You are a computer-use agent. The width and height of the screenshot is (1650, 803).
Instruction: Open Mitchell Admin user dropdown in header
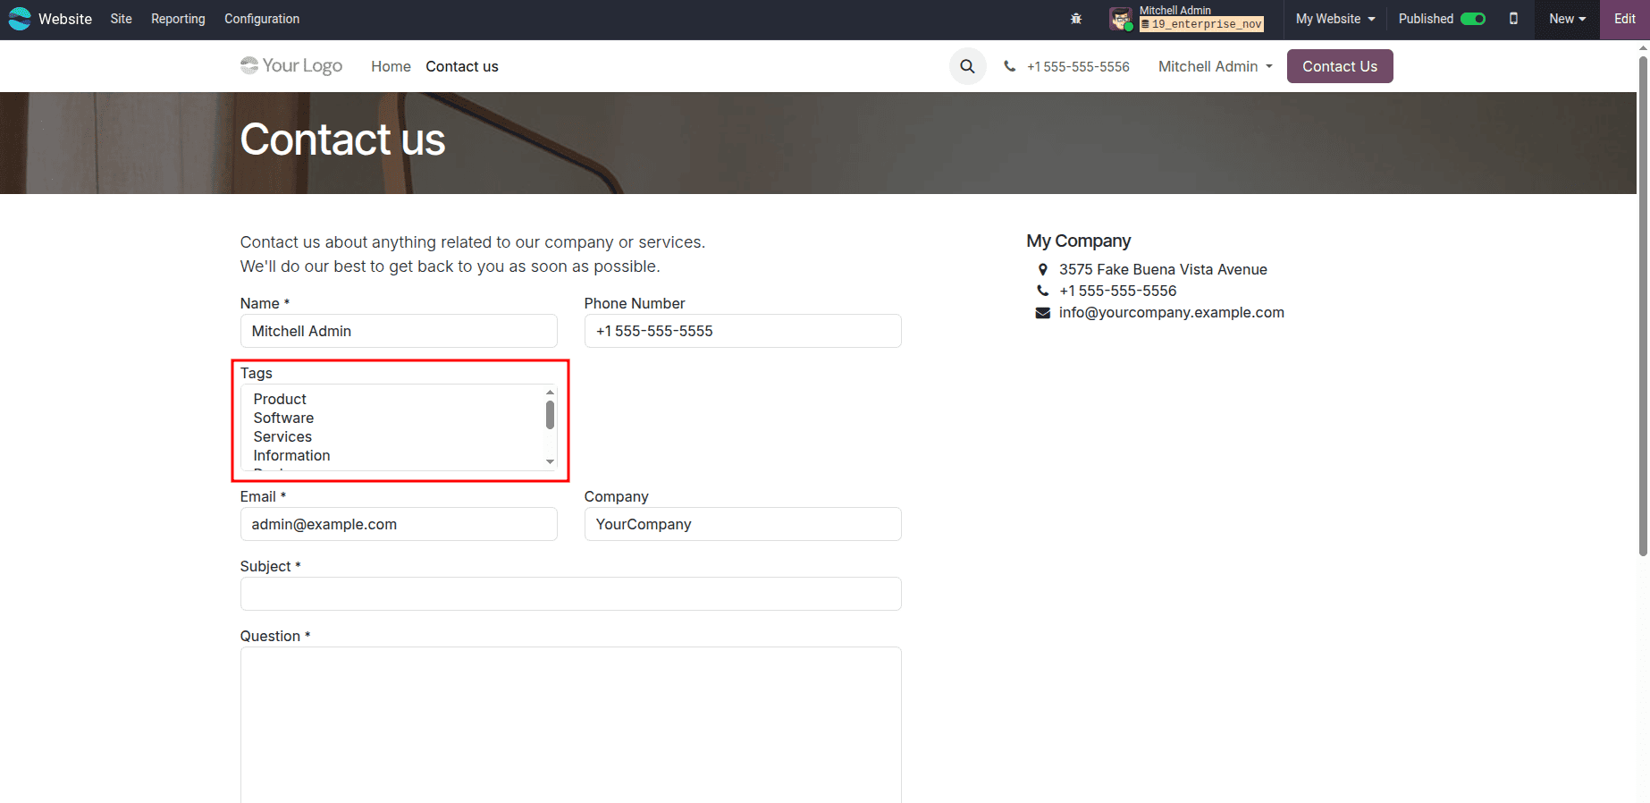(1215, 66)
